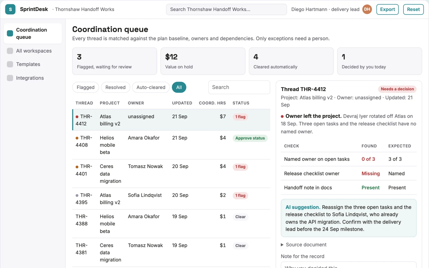Click the Coordination queue sidebar icon
Image resolution: width=429 pixels, height=268 pixels.
10,33
